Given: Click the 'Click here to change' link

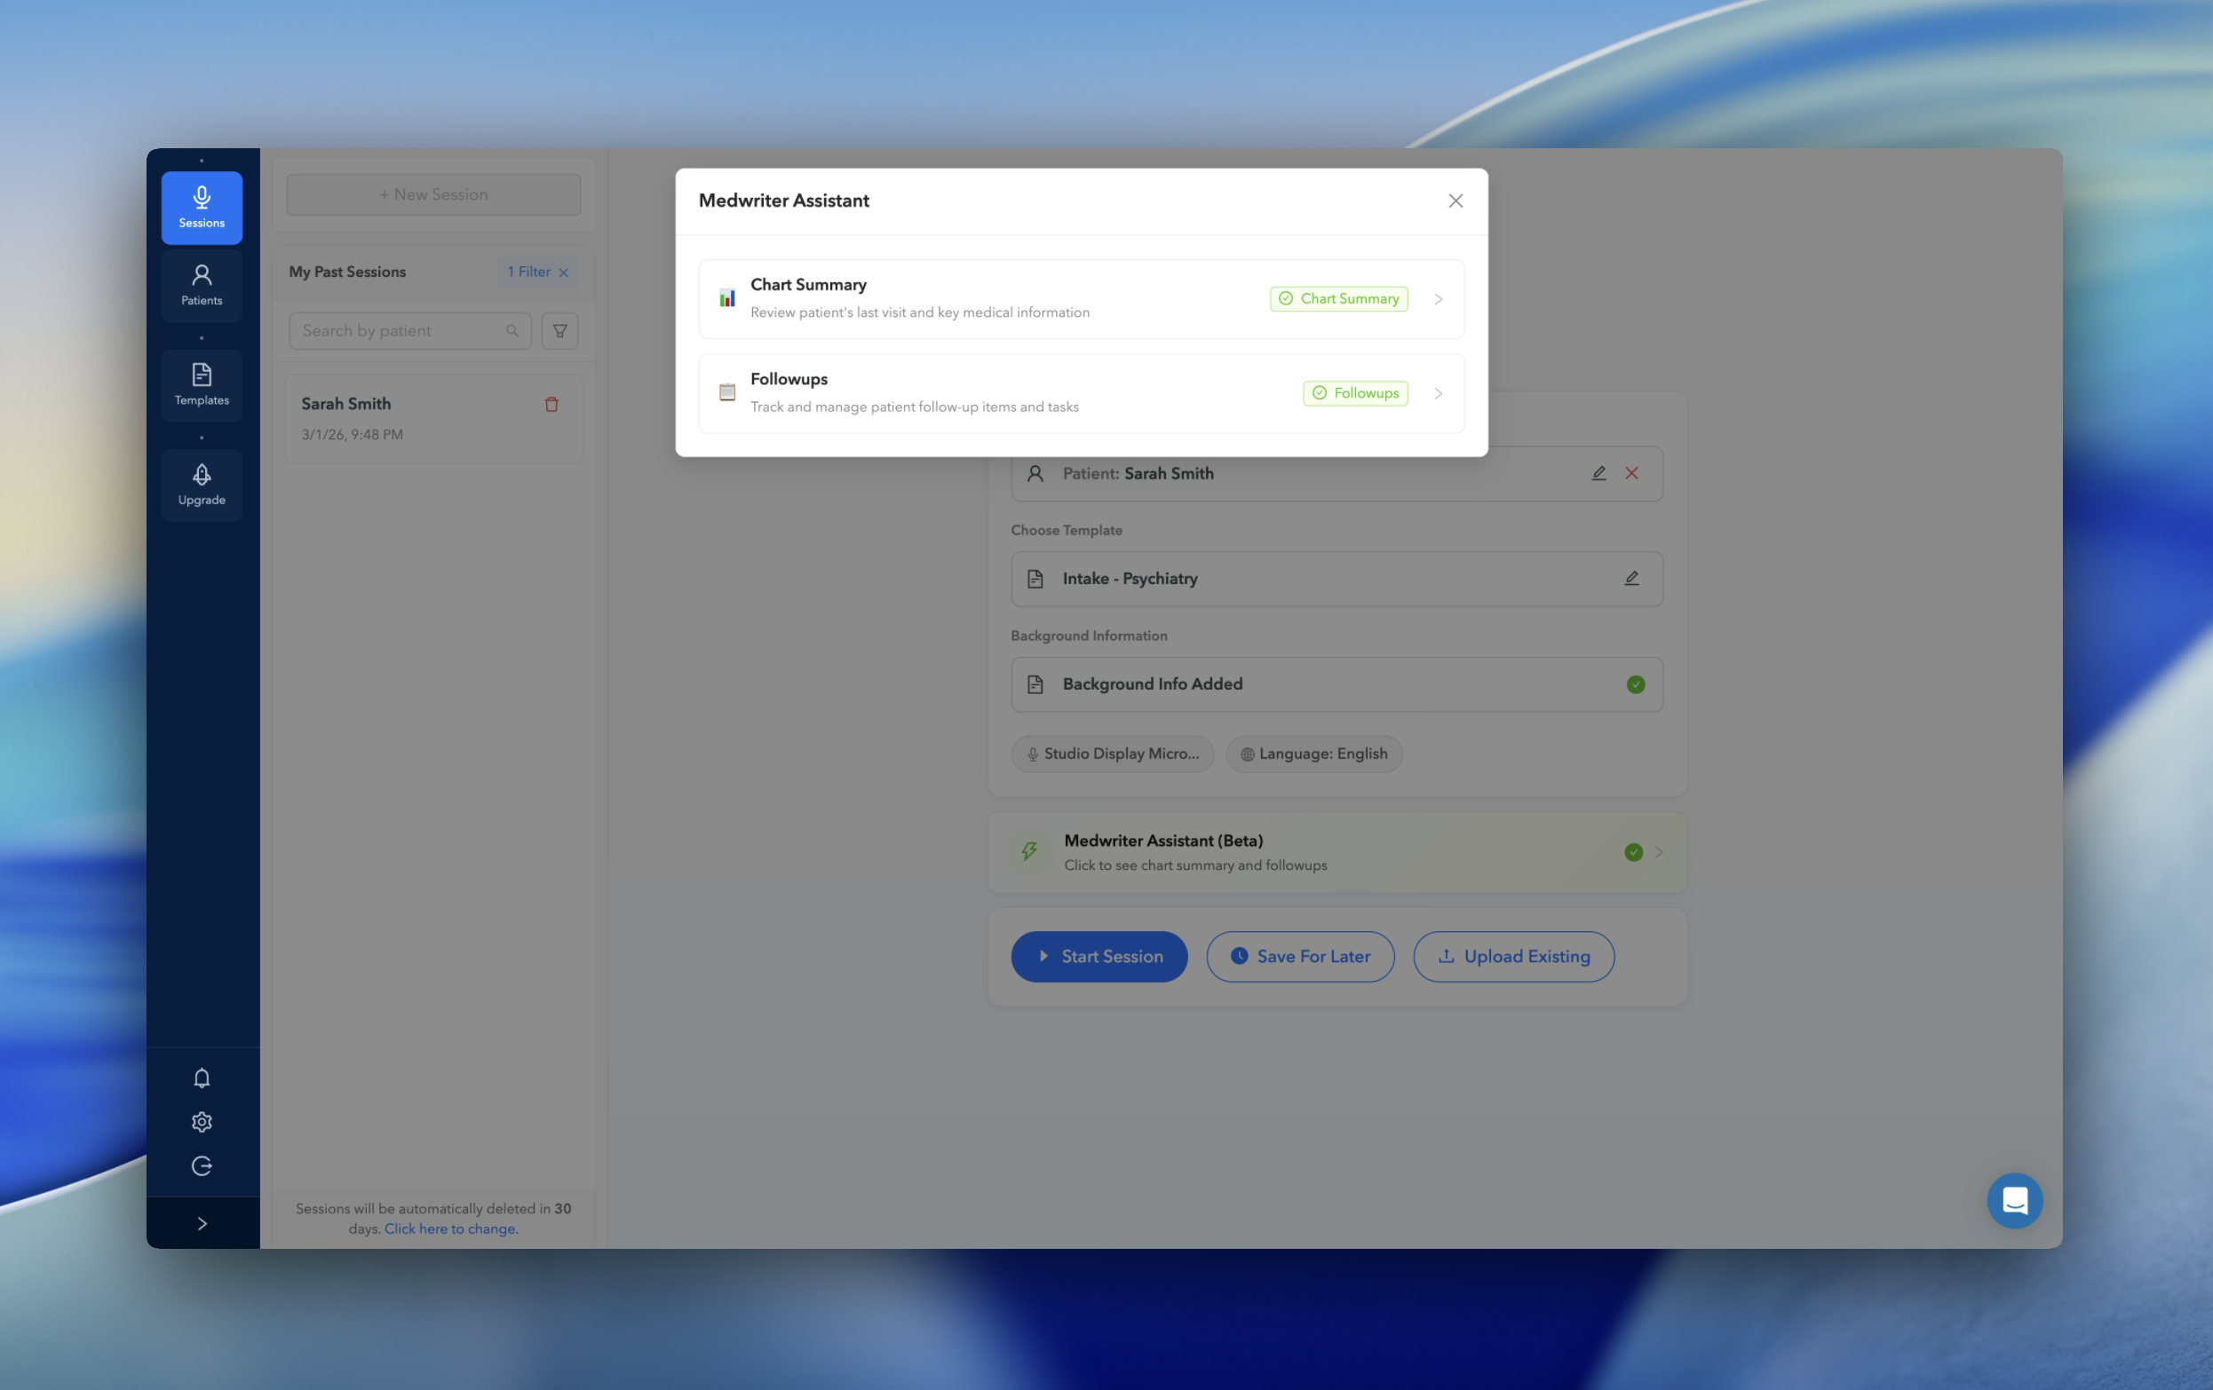Looking at the screenshot, I should [x=450, y=1228].
